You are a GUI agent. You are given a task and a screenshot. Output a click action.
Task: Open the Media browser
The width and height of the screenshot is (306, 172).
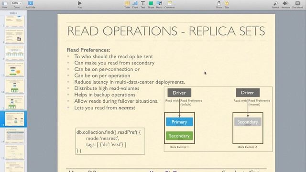tap(159, 4)
